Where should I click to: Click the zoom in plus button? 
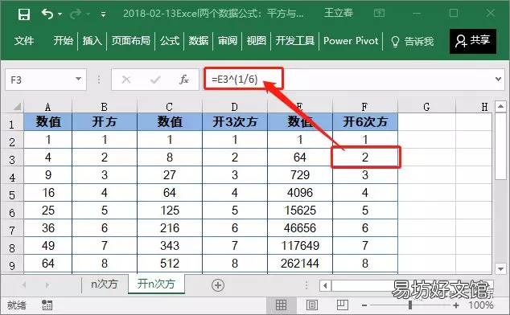click(x=456, y=305)
